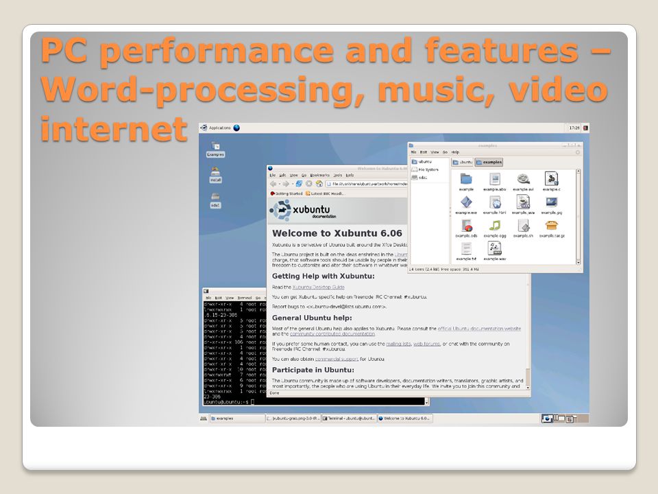Image resolution: width=658 pixels, height=494 pixels.
Task: Switch to examples window in taskbar
Action: point(237,419)
